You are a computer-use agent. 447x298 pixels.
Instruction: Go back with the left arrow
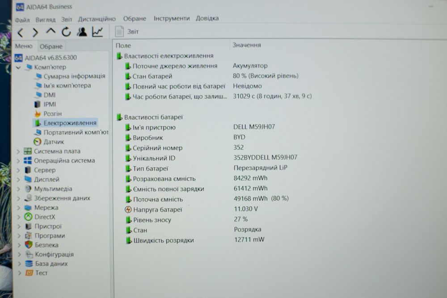click(x=21, y=33)
